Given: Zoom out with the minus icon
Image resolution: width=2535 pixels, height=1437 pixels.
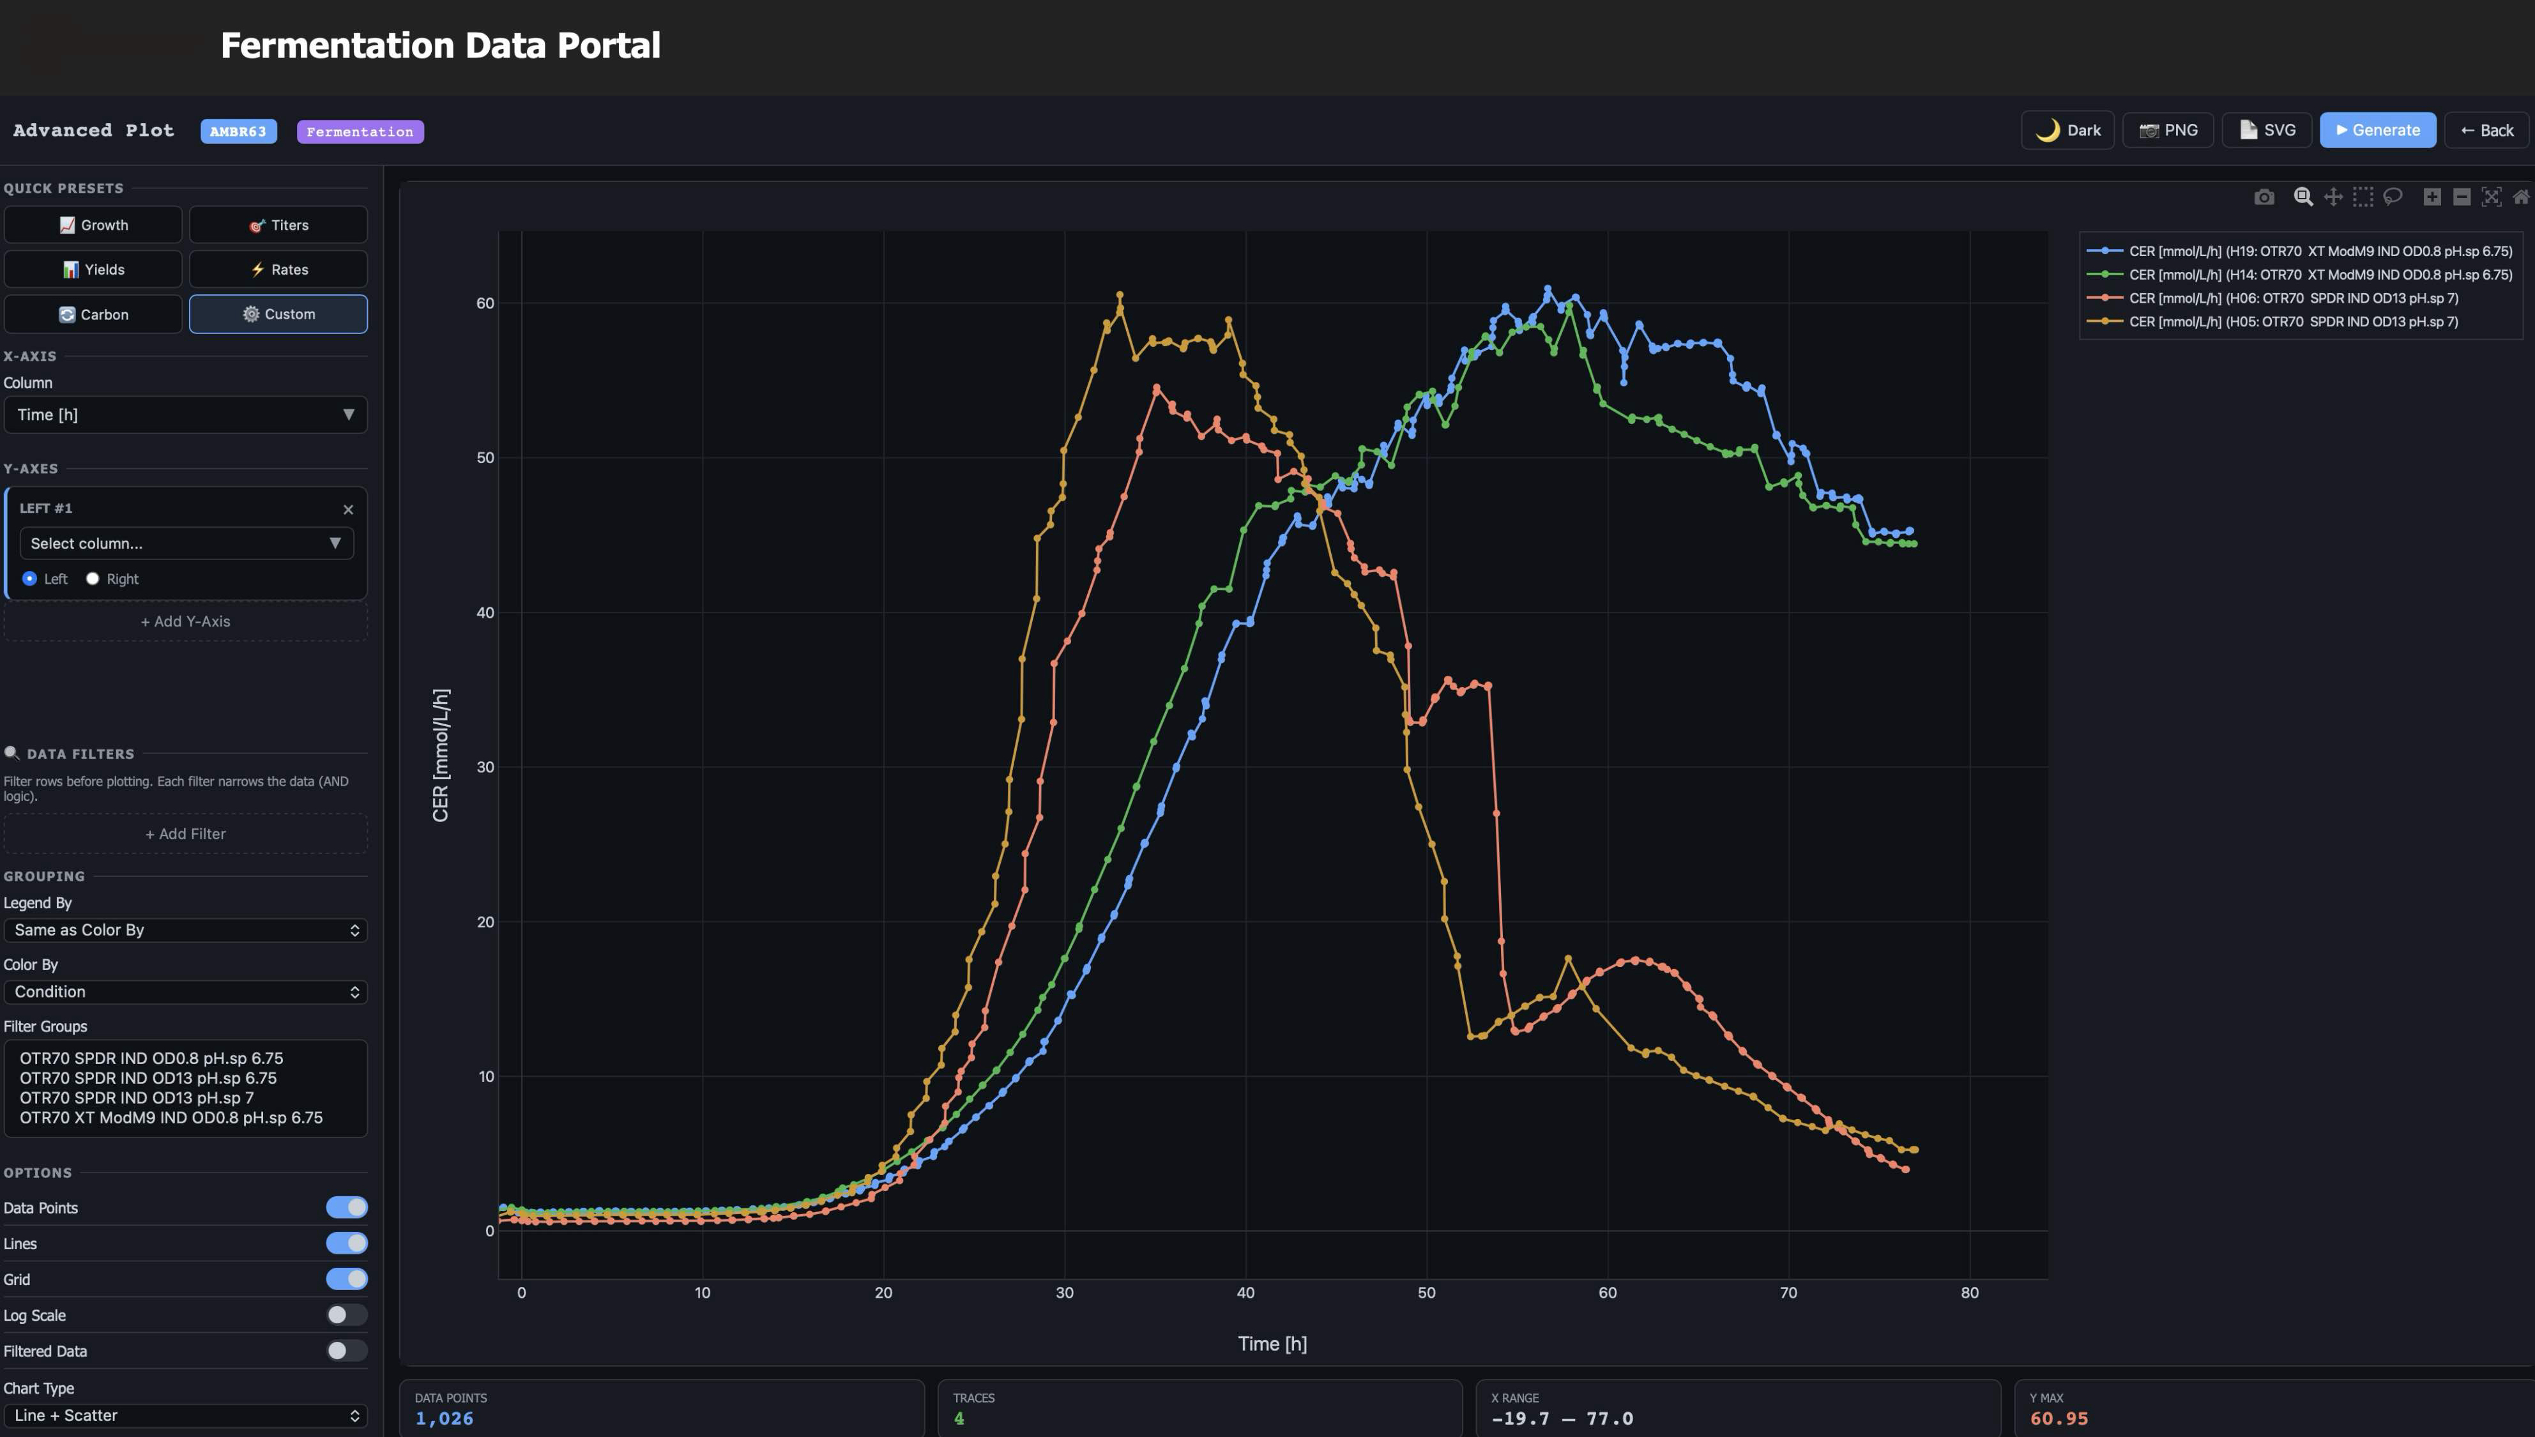Looking at the screenshot, I should 2461,197.
